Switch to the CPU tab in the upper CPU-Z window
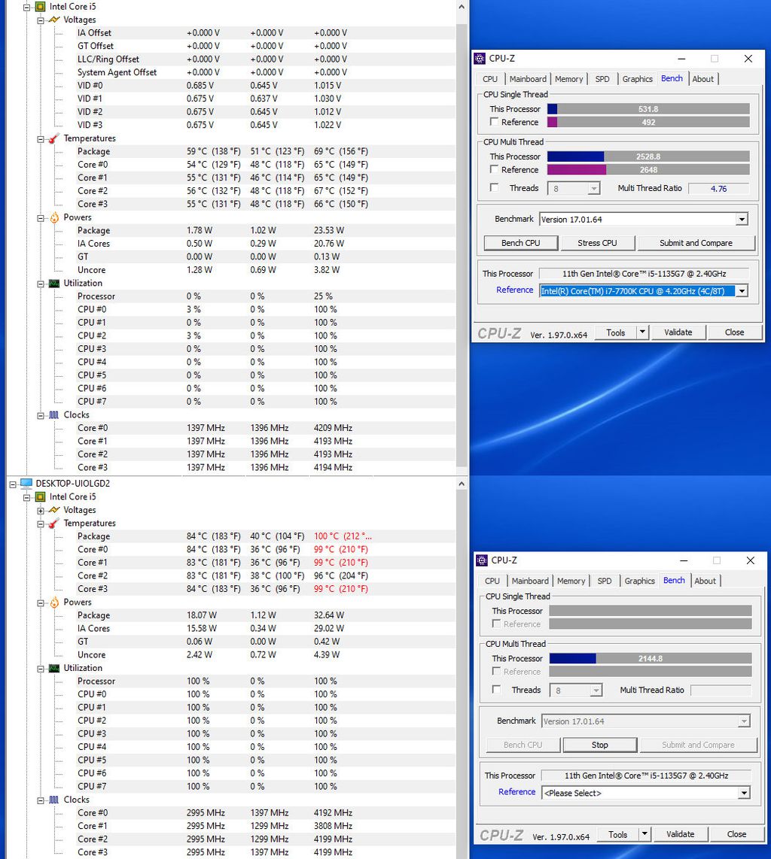771x859 pixels. click(490, 79)
